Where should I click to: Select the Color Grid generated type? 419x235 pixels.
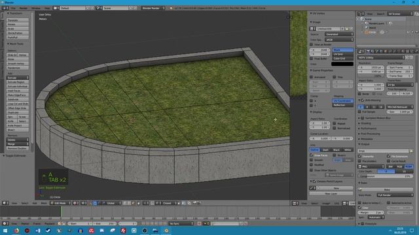(342, 58)
